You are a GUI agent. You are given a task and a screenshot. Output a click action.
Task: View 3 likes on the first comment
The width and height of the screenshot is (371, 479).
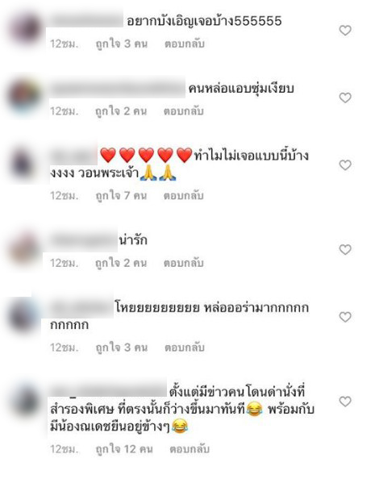click(121, 44)
